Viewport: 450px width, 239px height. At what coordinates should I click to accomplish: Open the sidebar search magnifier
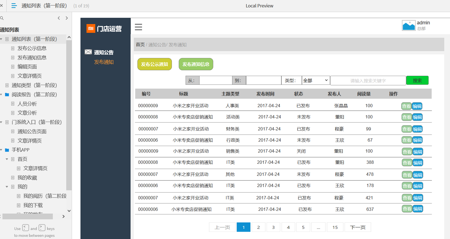(2, 18)
